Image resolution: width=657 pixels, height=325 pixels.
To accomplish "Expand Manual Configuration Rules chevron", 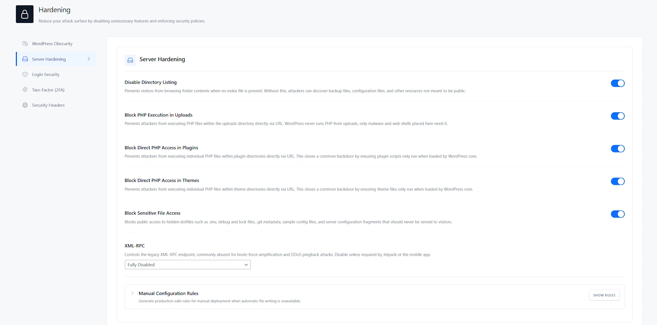I will 132,293.
